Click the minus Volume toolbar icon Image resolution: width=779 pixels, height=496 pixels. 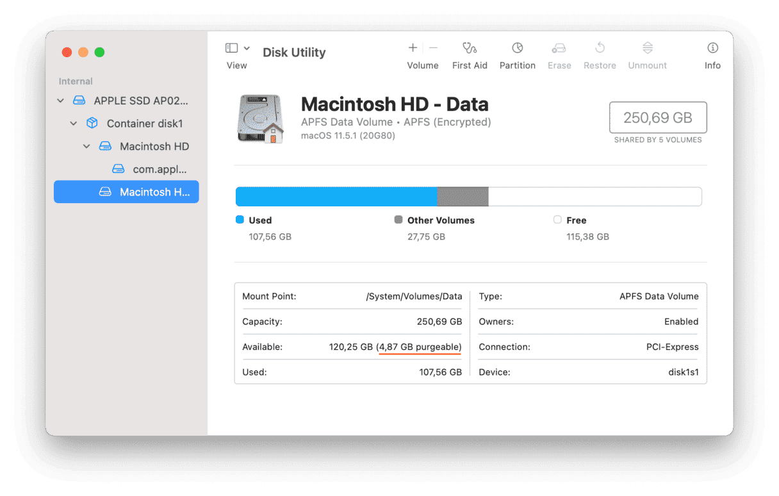coord(432,47)
